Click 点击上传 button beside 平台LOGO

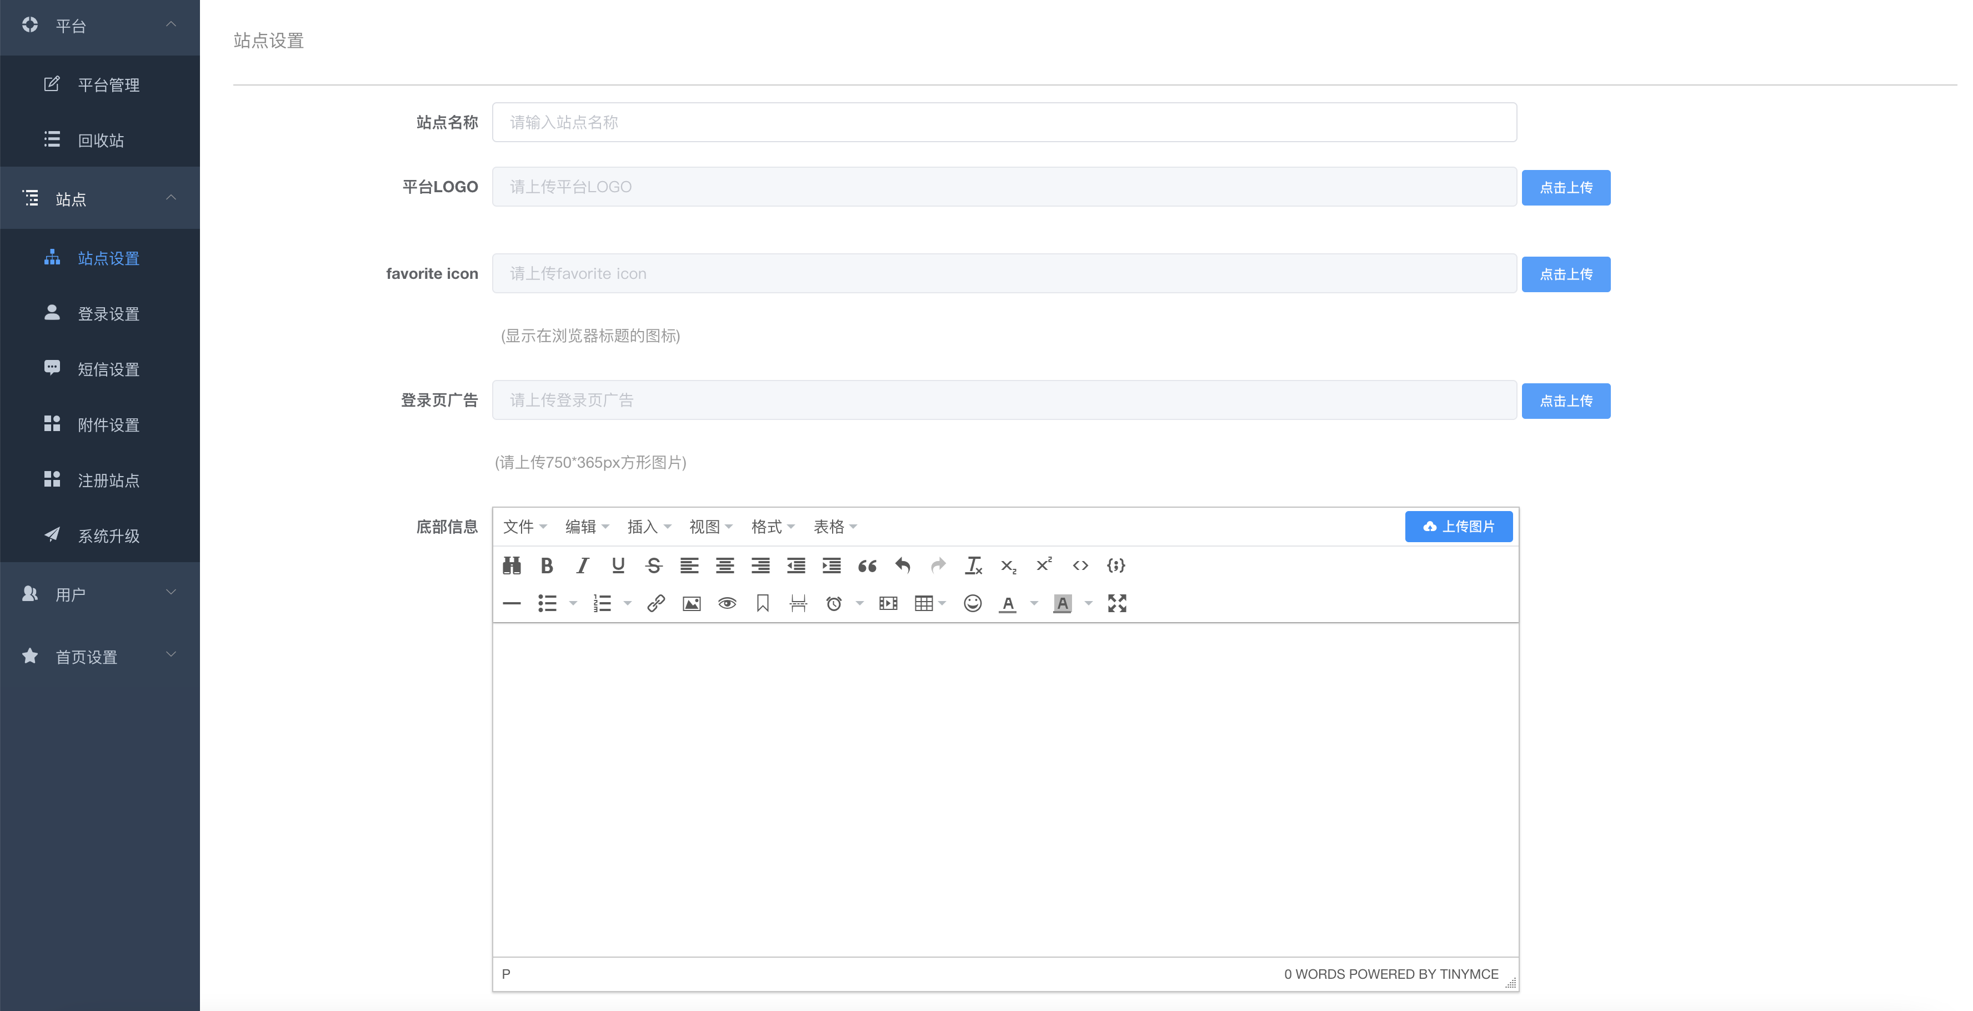pos(1565,188)
